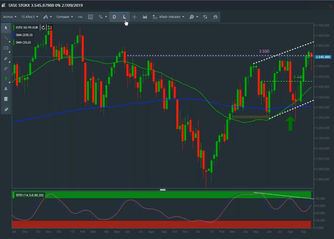Refresh the chart using toolbar reload icon
The height and width of the screenshot is (239, 334).
(205, 17)
